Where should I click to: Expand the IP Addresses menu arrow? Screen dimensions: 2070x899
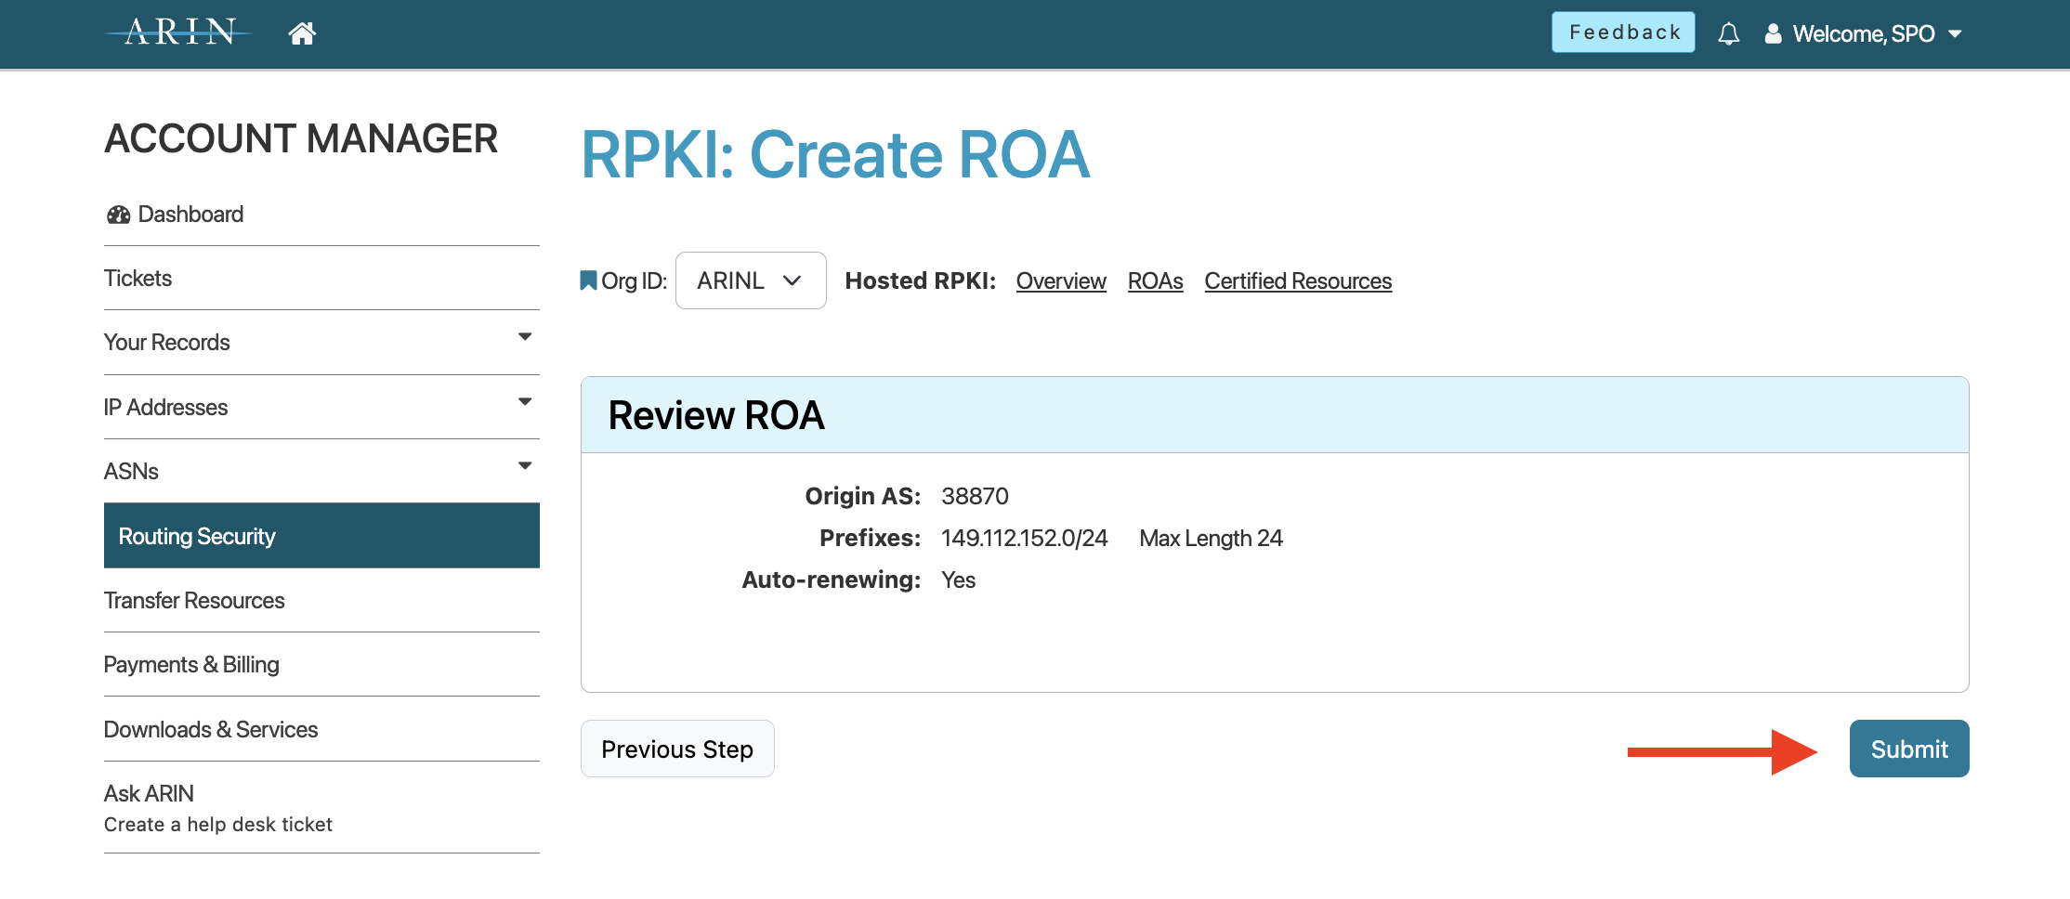click(525, 402)
